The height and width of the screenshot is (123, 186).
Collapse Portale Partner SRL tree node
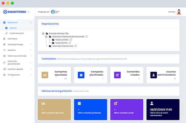pyautogui.click(x=43, y=33)
